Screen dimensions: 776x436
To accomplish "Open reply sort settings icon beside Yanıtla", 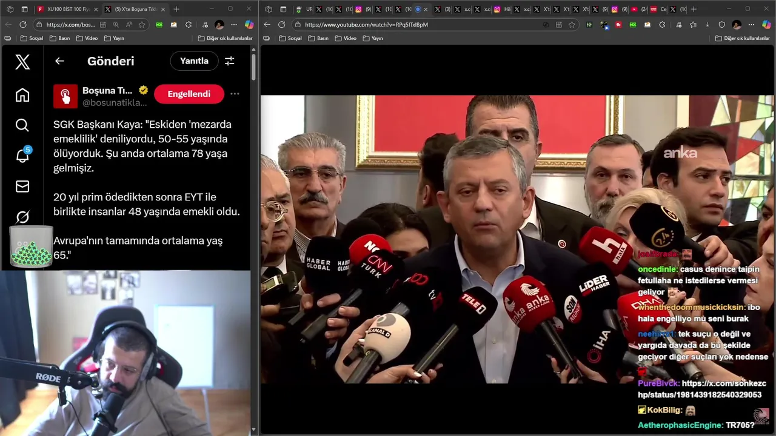I will click(x=230, y=61).
